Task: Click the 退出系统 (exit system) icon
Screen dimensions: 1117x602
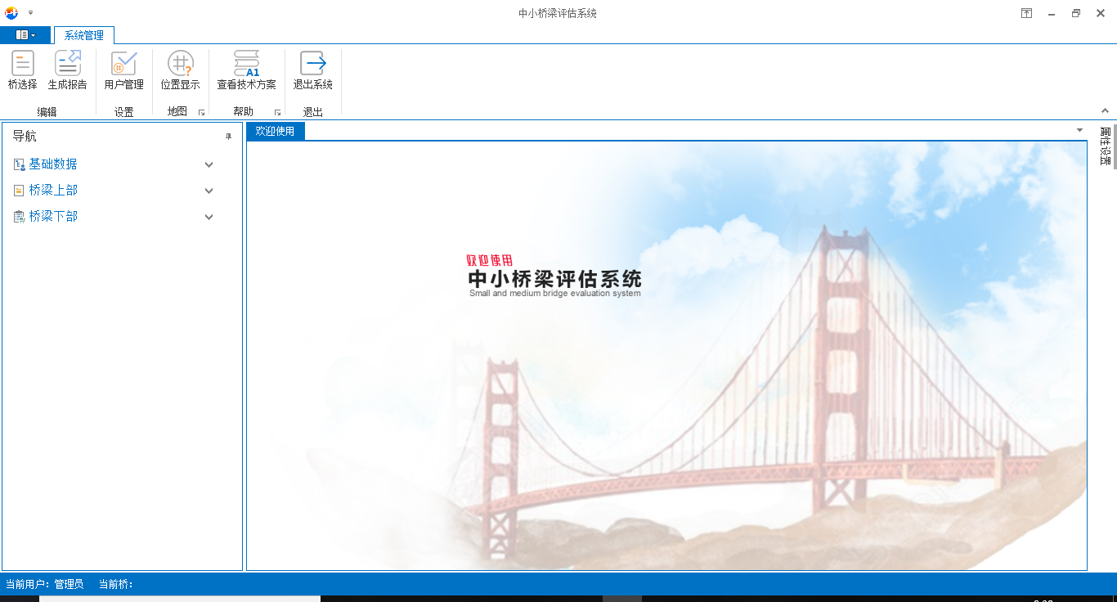Action: point(312,64)
